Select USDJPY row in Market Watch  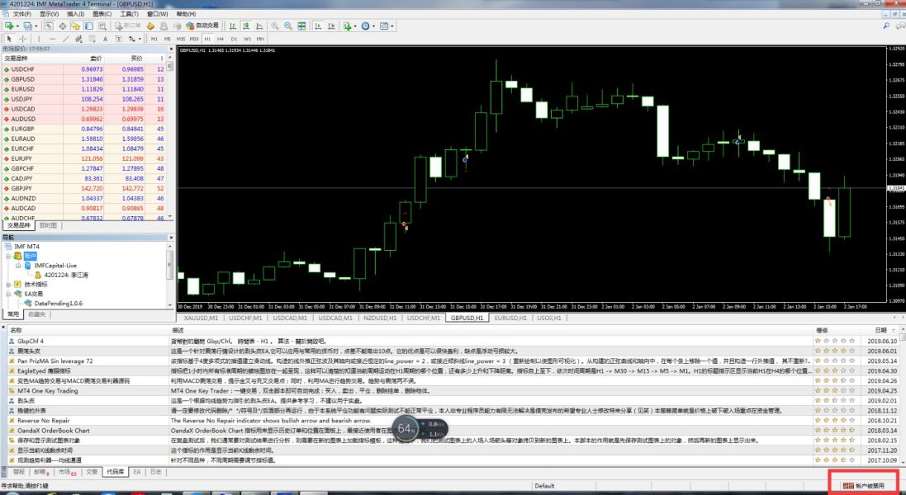click(83, 99)
